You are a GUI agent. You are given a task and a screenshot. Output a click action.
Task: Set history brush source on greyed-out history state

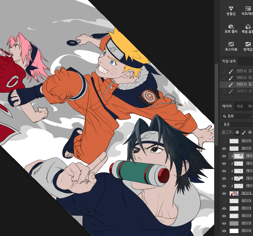tap(223, 91)
